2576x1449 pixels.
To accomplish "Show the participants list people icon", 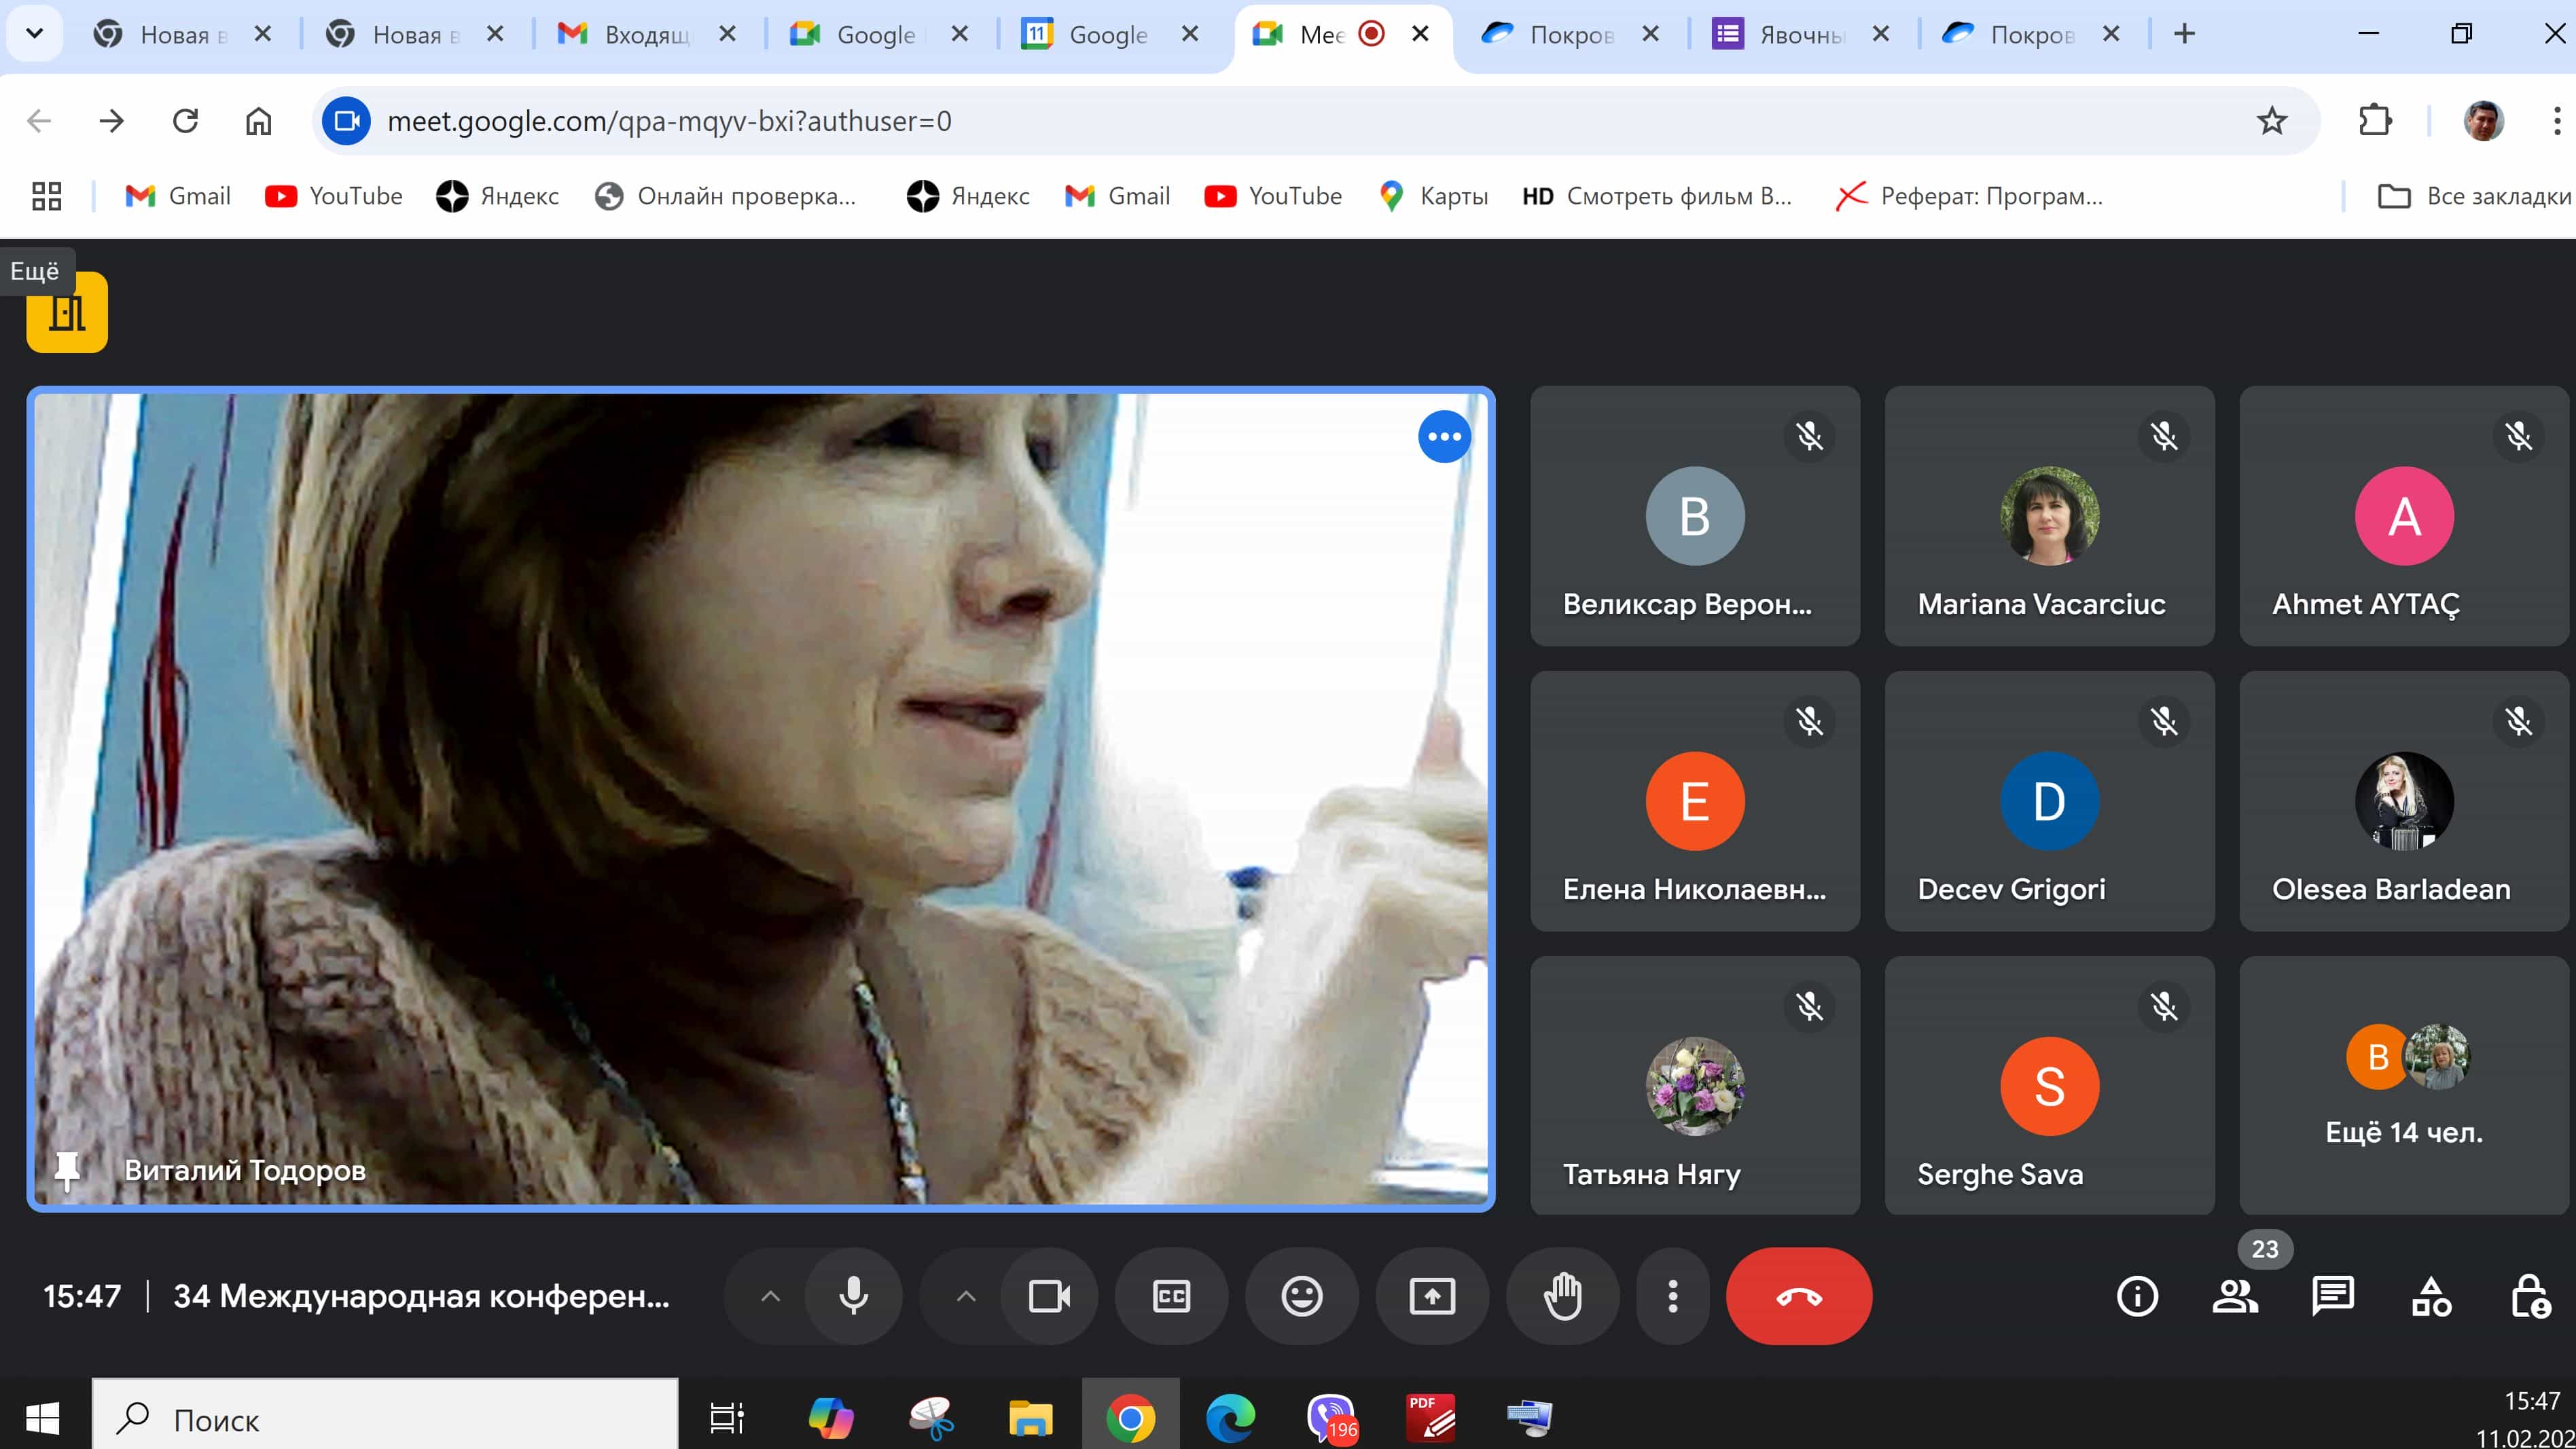I will pos(2234,1296).
